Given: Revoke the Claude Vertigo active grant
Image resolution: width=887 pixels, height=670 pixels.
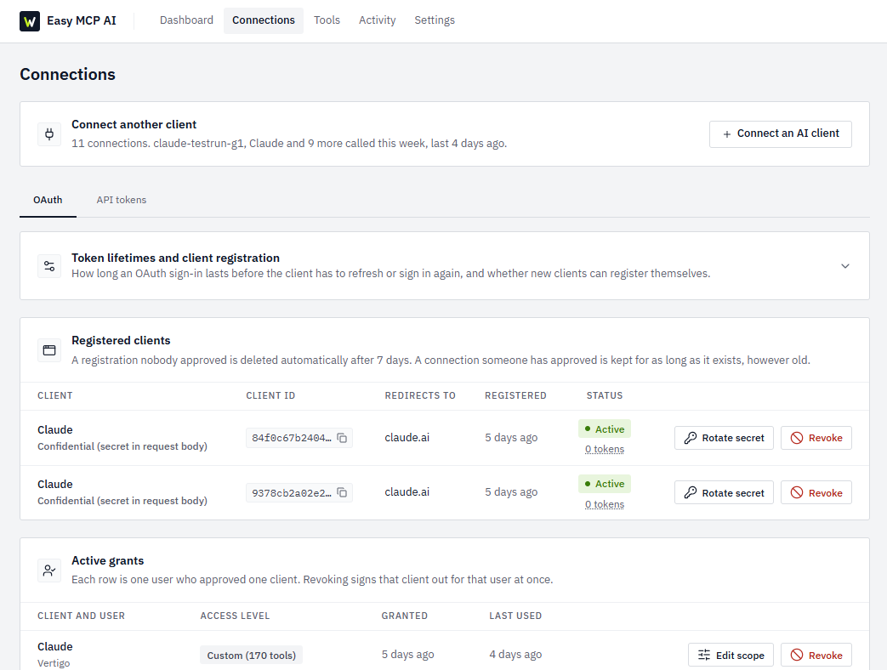Looking at the screenshot, I should pos(816,656).
